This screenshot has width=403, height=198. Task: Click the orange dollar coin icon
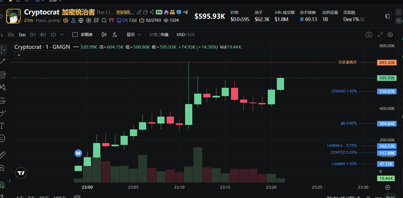click(66, 20)
